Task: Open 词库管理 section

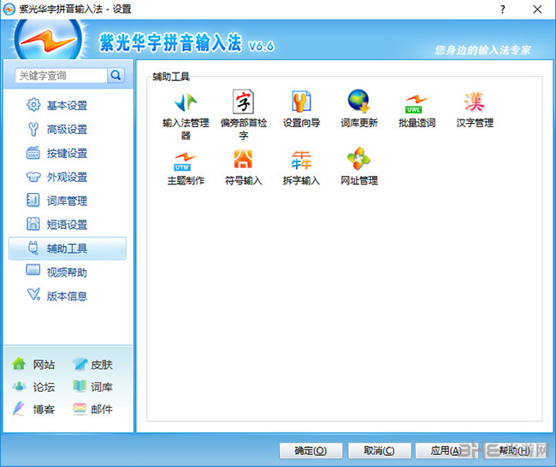Action: click(x=68, y=201)
